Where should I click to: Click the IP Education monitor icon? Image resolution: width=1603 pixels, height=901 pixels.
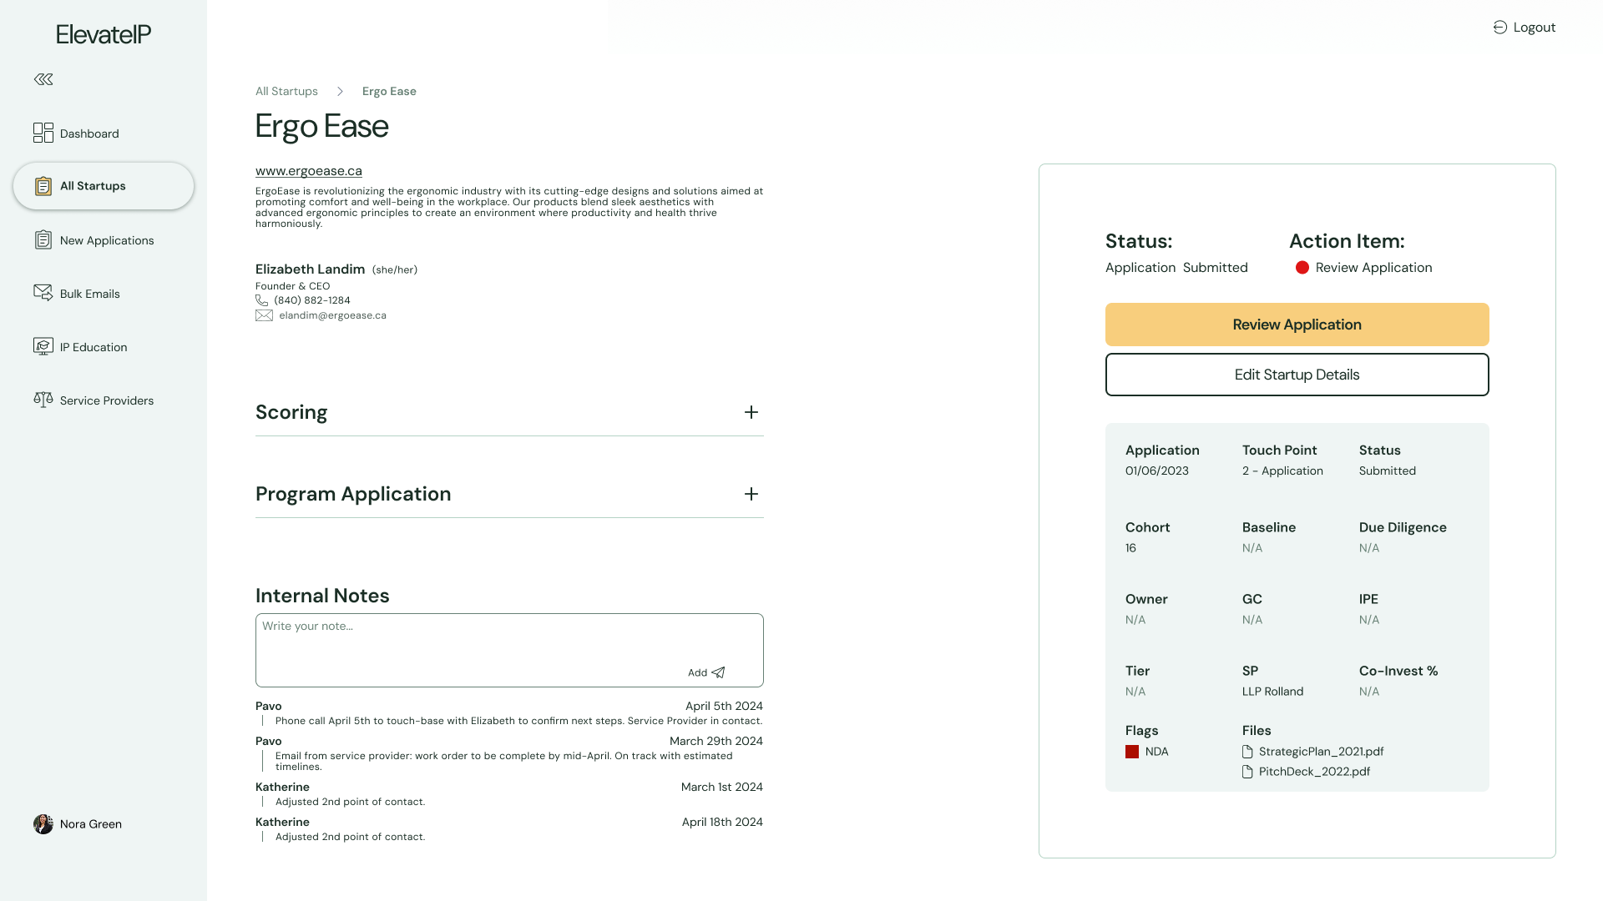pos(43,346)
